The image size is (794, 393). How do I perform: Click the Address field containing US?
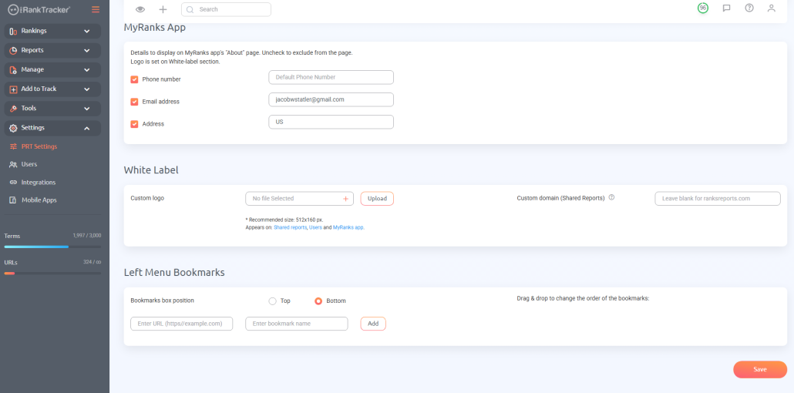pos(331,122)
